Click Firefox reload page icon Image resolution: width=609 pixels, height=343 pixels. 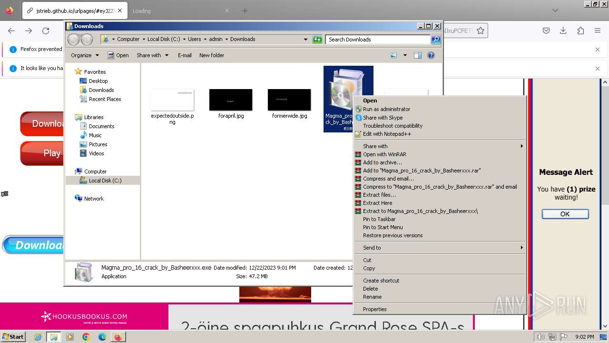pyautogui.click(x=46, y=30)
